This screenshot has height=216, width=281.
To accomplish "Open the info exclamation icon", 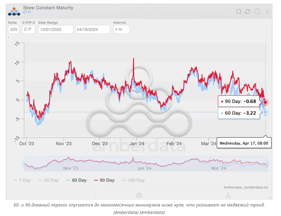I will [257, 12].
